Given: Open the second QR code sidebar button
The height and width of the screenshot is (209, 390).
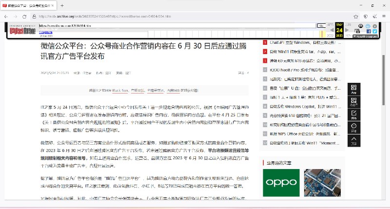Looking at the screenshot, I should pos(354,102).
